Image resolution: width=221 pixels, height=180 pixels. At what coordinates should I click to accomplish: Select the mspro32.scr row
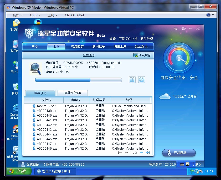88,106
